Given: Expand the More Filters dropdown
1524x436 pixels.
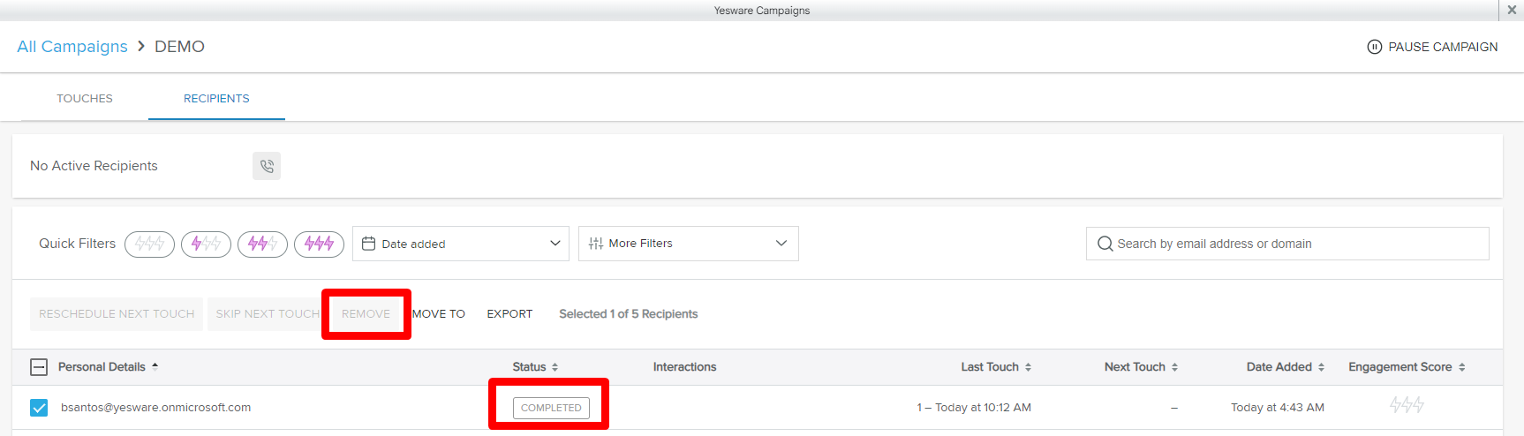Looking at the screenshot, I should [x=688, y=244].
